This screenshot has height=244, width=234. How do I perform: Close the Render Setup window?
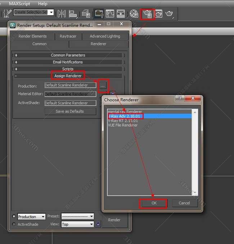(x=122, y=24)
